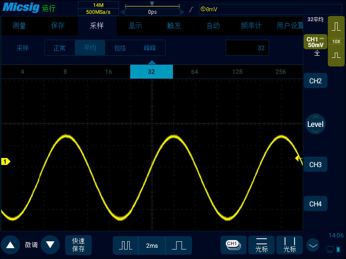Open the 2ms timebase selector

tap(152, 245)
